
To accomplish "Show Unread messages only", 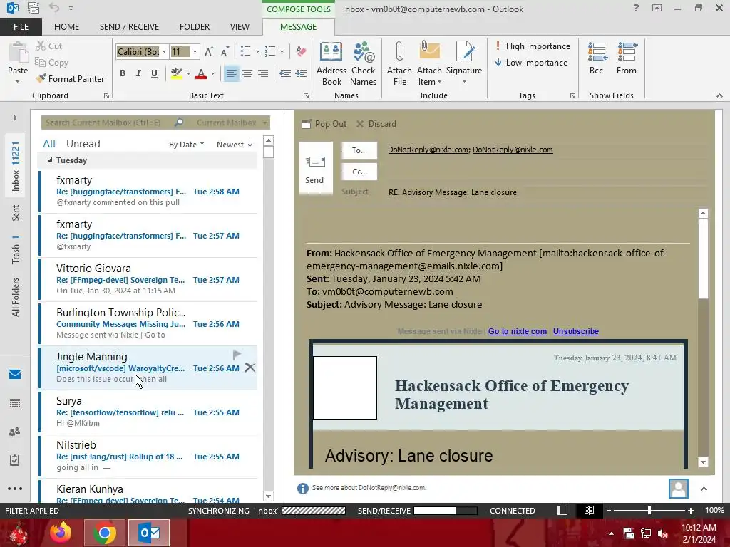I will pyautogui.click(x=83, y=144).
